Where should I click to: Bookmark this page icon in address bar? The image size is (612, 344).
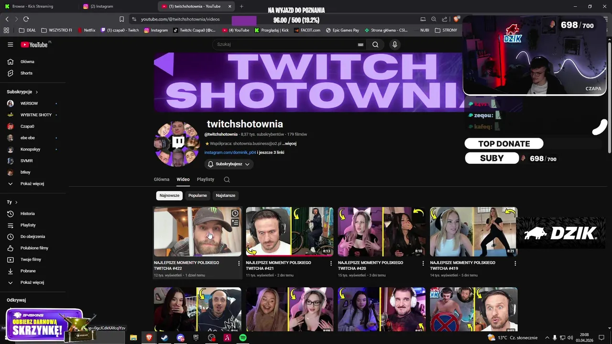pos(121,19)
